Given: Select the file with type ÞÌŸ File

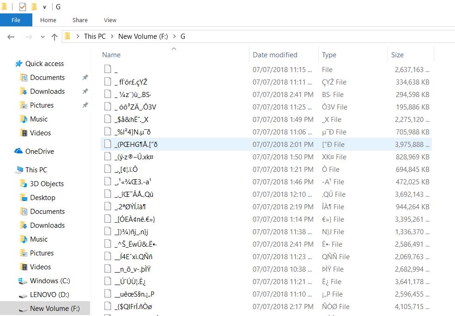Looking at the screenshot, I should (x=266, y=269).
